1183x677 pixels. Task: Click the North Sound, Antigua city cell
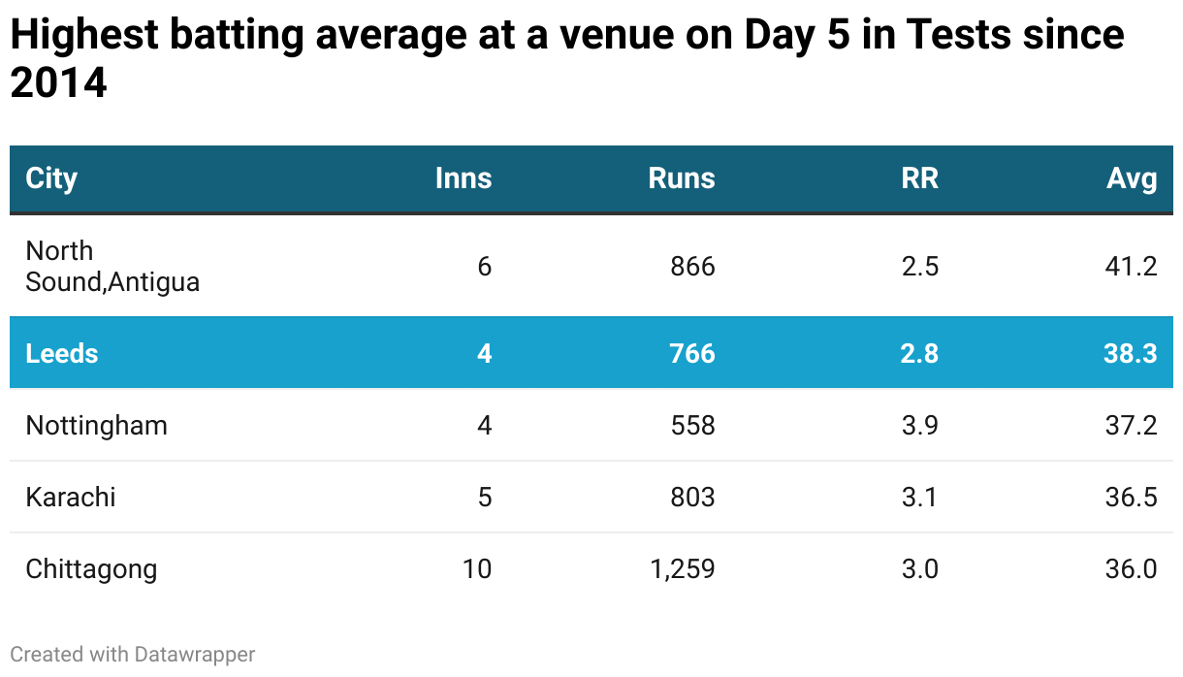point(112,266)
